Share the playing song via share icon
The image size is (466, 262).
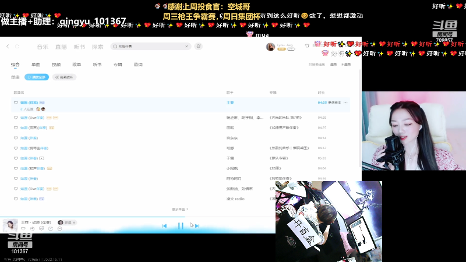pyautogui.click(x=51, y=228)
